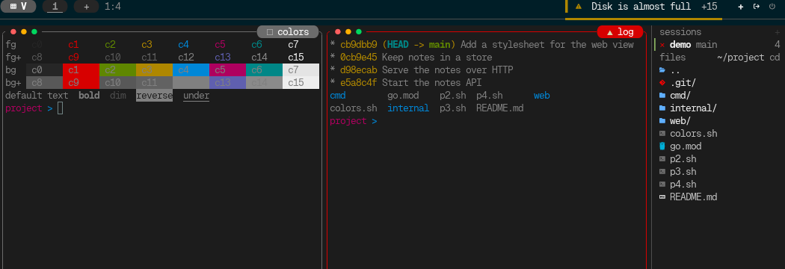Click README.md in the log pane listing
The height and width of the screenshot is (269, 785).
[x=499, y=108]
